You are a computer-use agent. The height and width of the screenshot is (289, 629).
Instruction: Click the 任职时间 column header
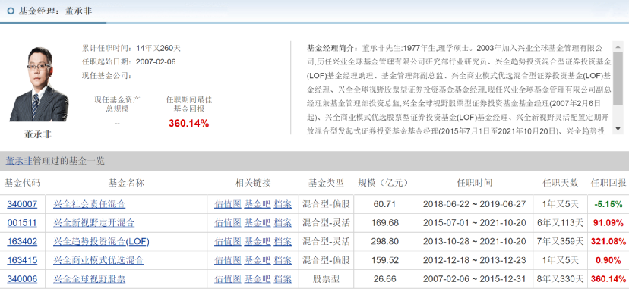(475, 183)
